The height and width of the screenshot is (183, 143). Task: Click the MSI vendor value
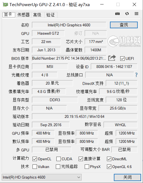(50, 67)
